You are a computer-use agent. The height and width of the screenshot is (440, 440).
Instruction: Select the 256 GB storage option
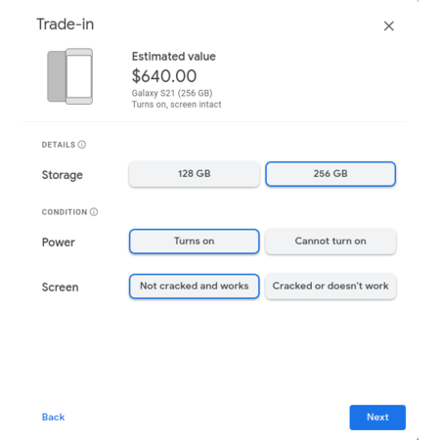pyautogui.click(x=330, y=174)
